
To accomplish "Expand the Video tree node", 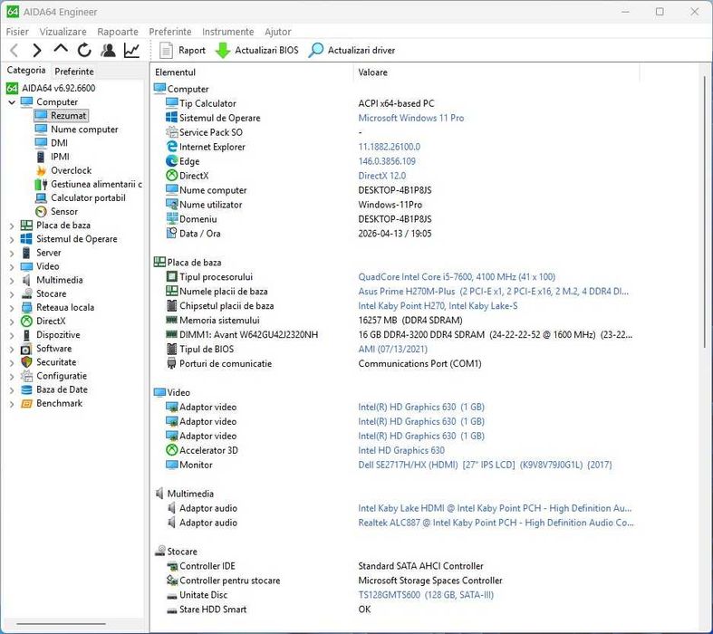I will 12,266.
